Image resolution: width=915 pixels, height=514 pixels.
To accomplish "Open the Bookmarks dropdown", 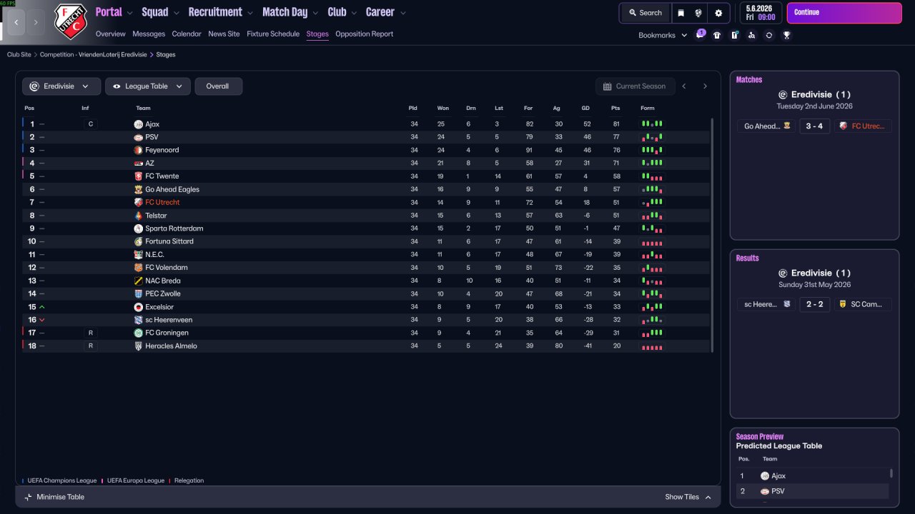I will tap(663, 35).
